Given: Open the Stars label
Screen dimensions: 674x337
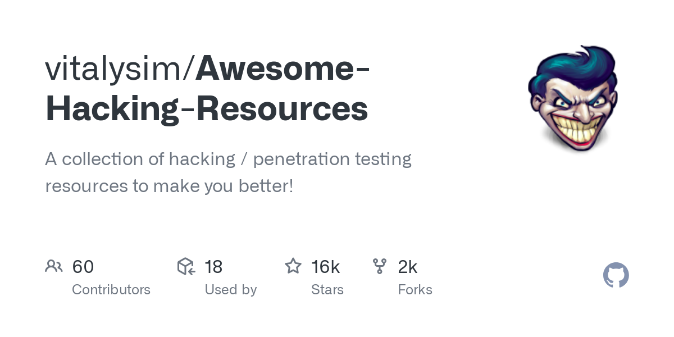Looking at the screenshot, I should coord(327,290).
